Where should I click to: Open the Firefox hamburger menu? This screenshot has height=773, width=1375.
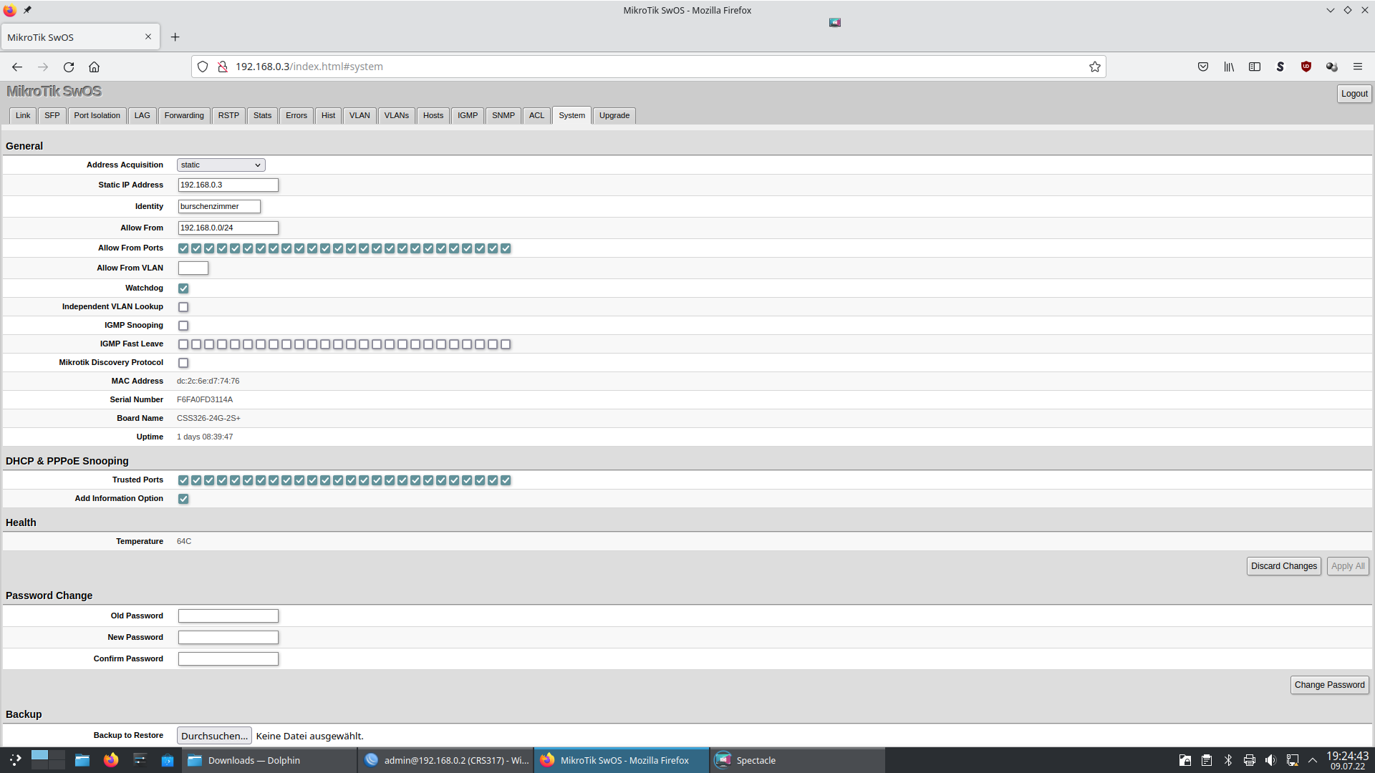tap(1358, 67)
